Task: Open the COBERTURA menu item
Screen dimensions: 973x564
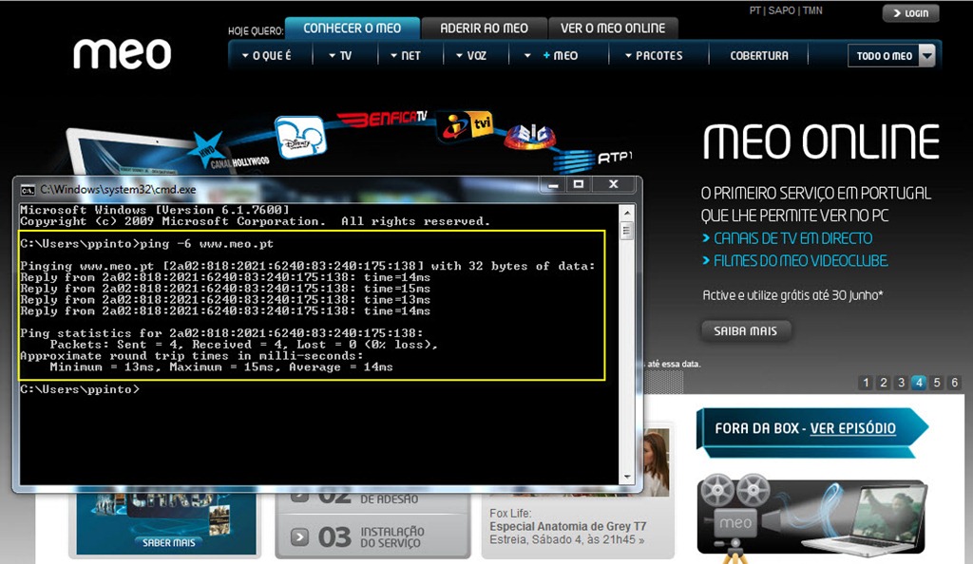Action: 759,55
